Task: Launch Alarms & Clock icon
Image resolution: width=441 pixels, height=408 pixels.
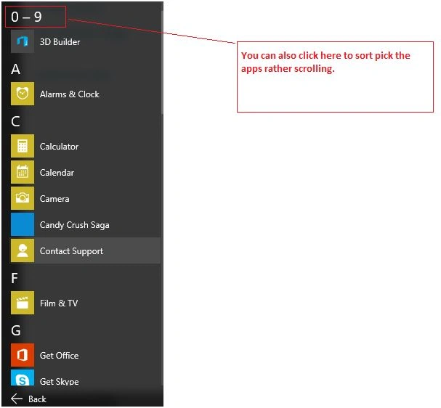Action: pos(23,94)
